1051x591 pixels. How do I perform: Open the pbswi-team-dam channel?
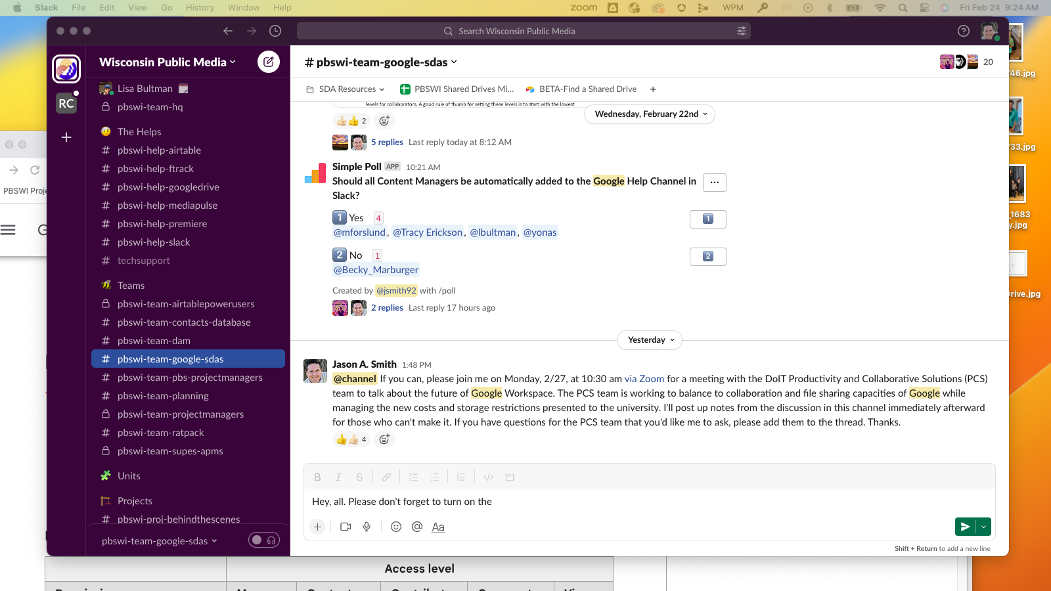(x=154, y=341)
